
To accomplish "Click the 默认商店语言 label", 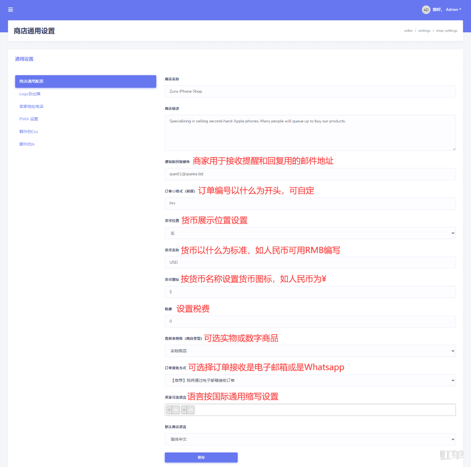I will pos(176,427).
